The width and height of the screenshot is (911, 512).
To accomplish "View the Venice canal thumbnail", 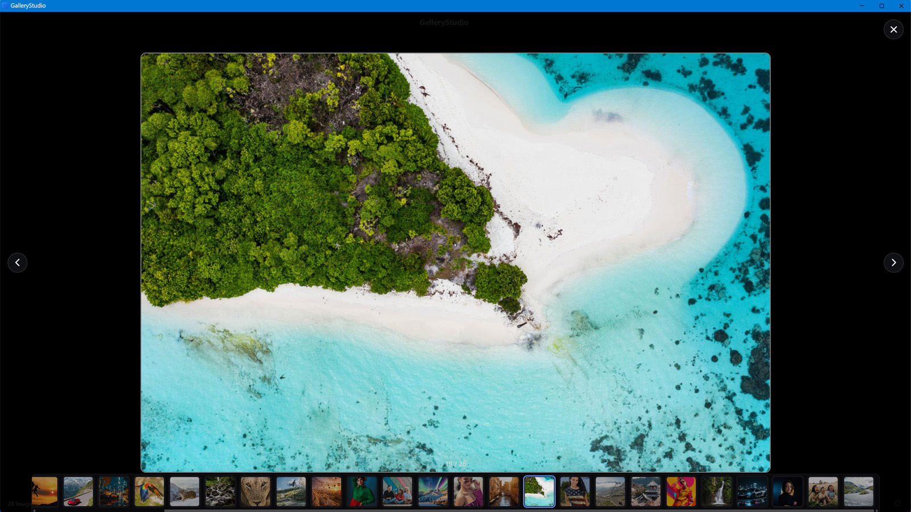I will [504, 492].
